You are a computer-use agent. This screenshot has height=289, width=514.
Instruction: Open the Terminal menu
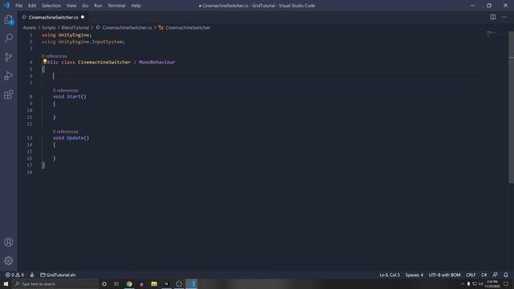point(116,6)
